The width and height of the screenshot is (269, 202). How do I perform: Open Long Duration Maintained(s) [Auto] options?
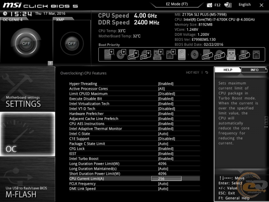(163, 169)
